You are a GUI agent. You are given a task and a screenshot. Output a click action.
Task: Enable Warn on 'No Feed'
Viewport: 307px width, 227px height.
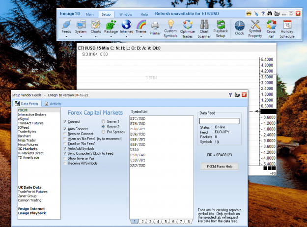65,139
